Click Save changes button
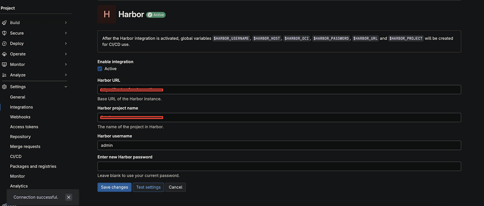The image size is (484, 206). click(114, 187)
